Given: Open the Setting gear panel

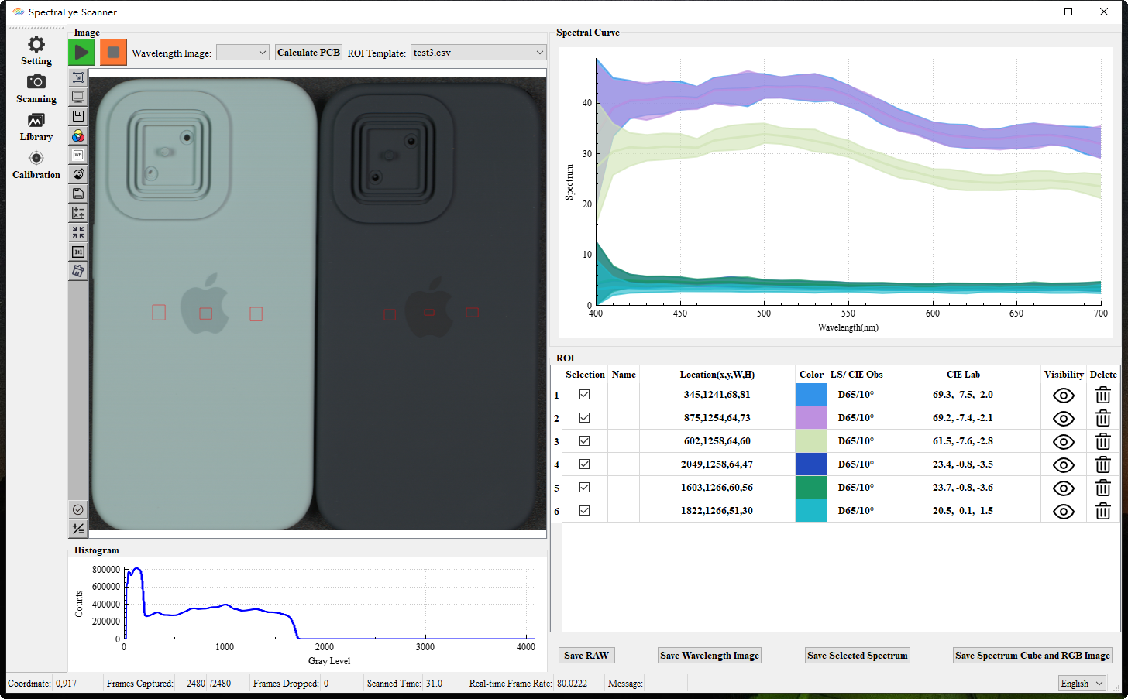Looking at the screenshot, I should 36,50.
